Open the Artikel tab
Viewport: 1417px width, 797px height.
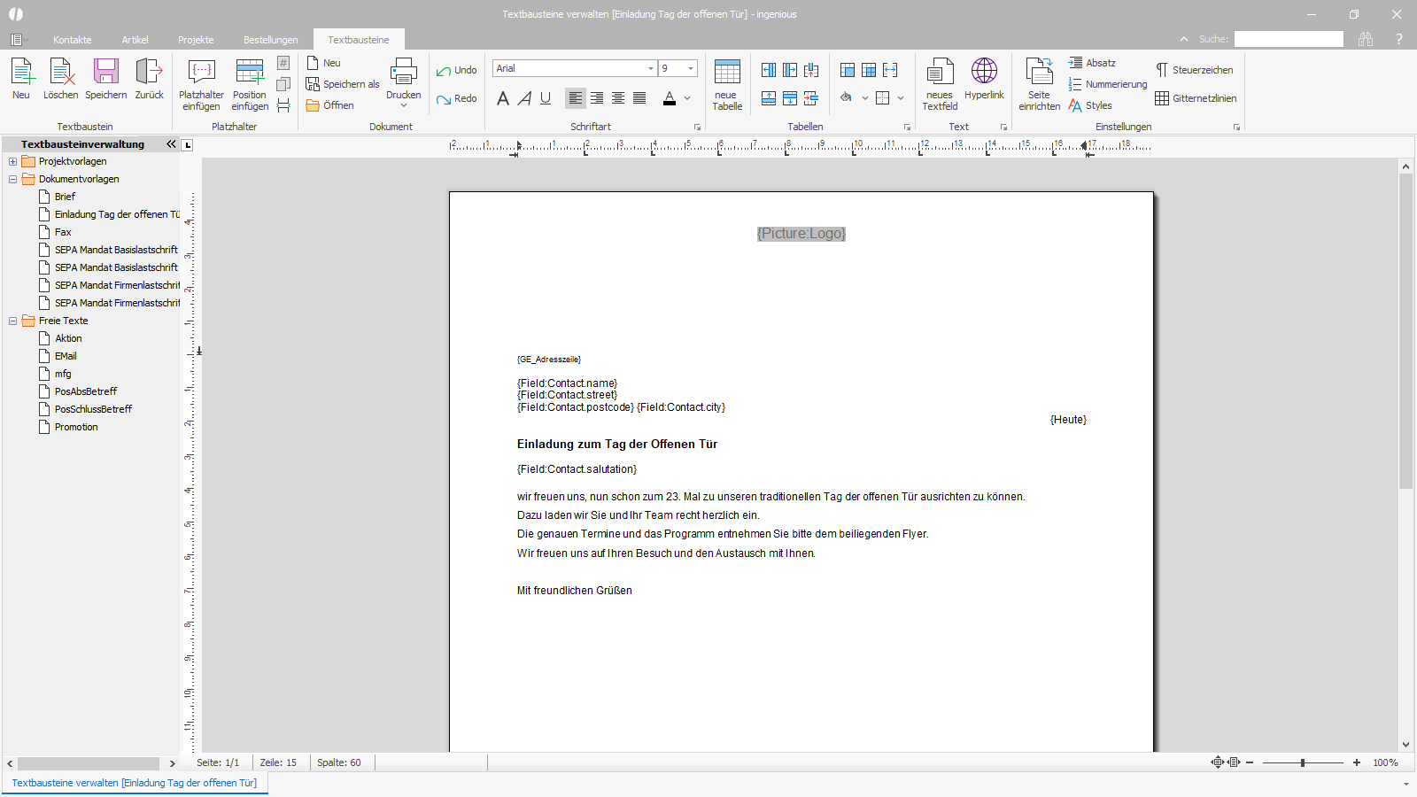click(x=135, y=40)
